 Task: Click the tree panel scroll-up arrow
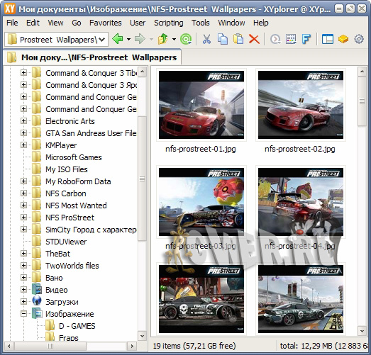[142, 72]
